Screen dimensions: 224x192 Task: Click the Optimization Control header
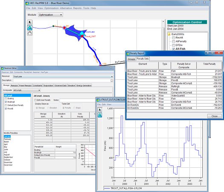tap(187, 22)
